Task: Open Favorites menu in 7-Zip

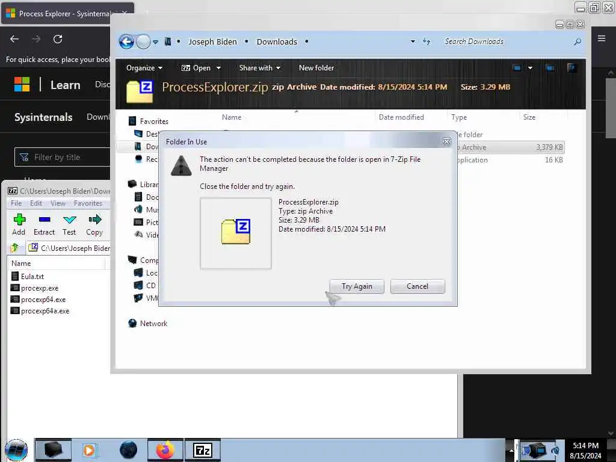Action: [x=88, y=203]
